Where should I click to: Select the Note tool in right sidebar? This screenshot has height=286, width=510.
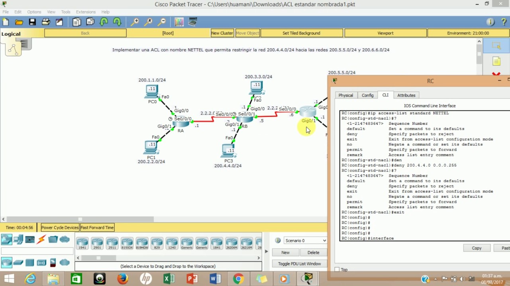click(496, 61)
